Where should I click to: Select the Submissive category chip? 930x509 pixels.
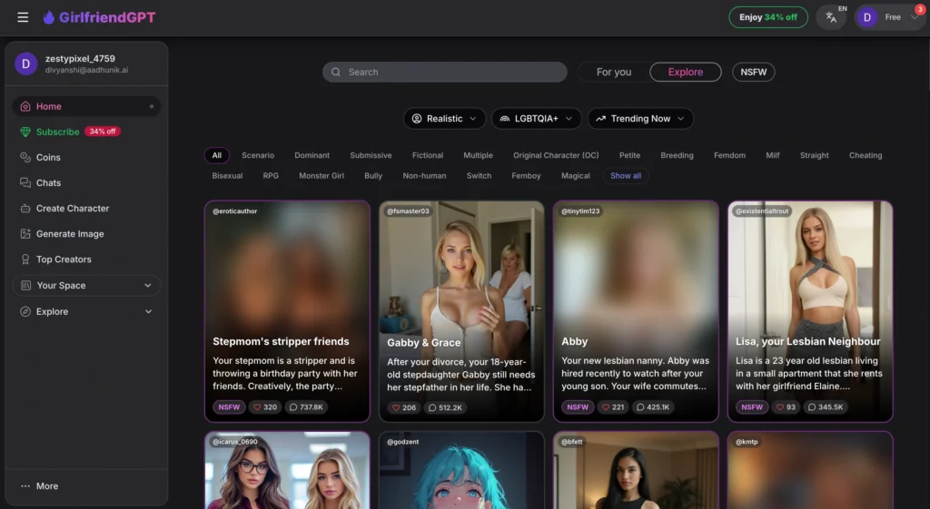371,155
